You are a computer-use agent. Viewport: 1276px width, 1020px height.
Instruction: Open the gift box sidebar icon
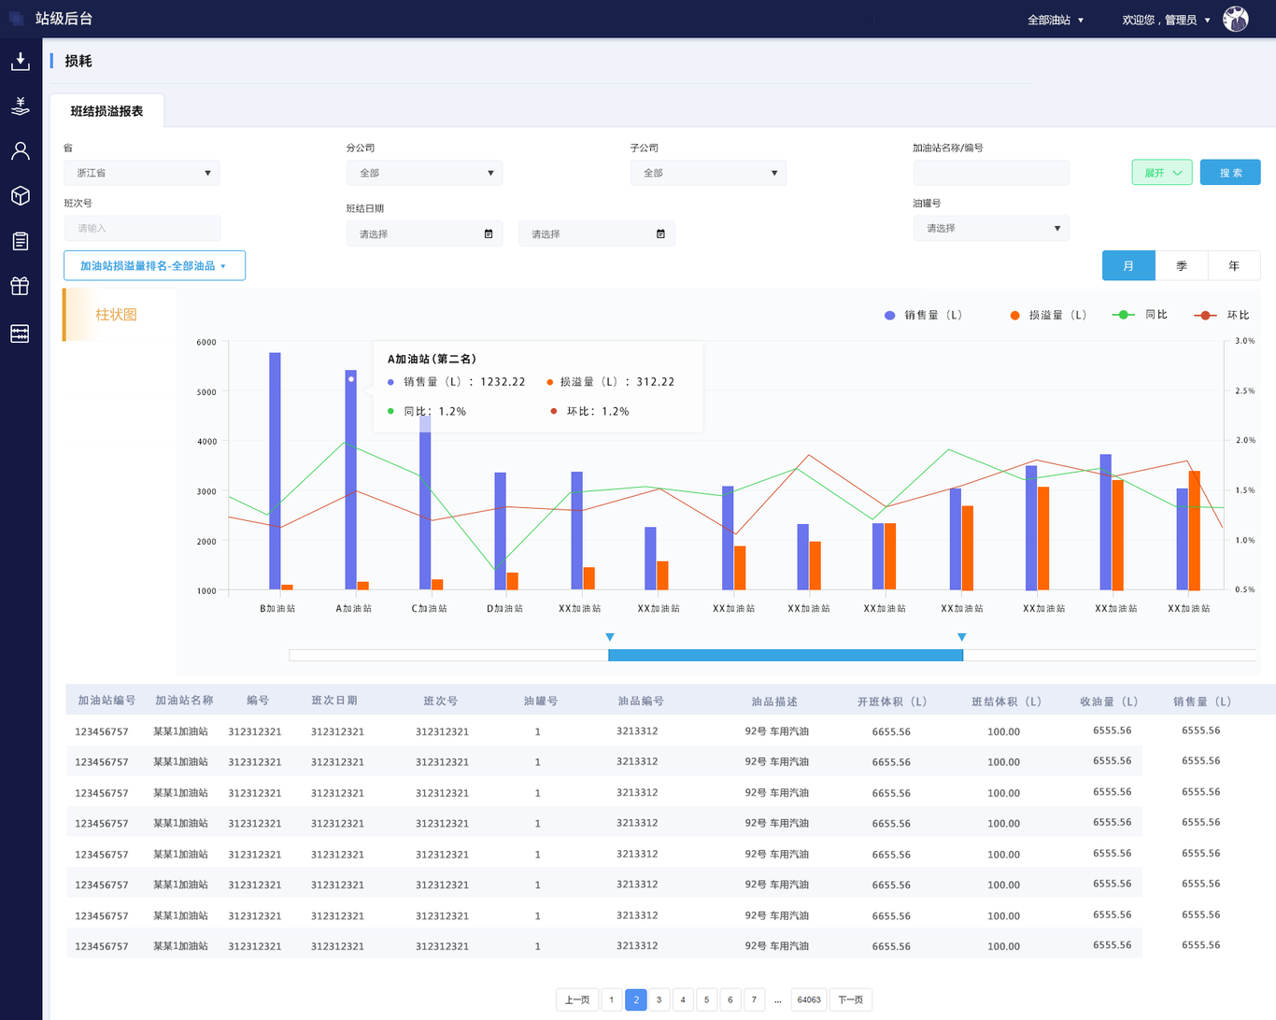20,286
